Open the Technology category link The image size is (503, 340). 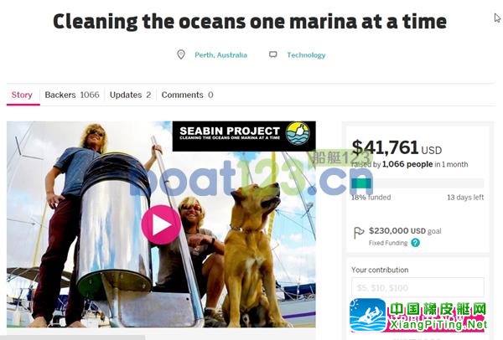point(306,55)
